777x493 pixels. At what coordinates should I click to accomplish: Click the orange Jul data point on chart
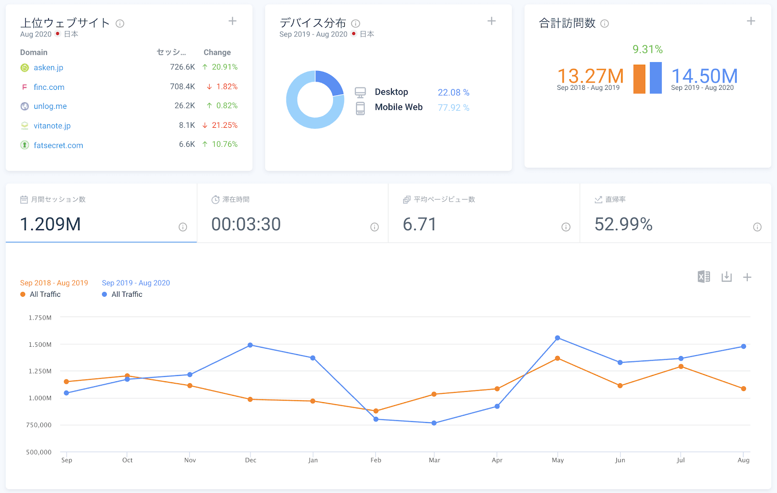tap(681, 367)
